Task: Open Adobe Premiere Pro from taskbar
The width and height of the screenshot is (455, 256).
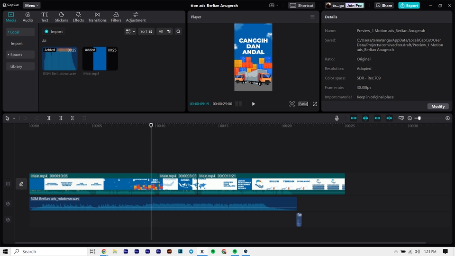Action: tap(158, 251)
